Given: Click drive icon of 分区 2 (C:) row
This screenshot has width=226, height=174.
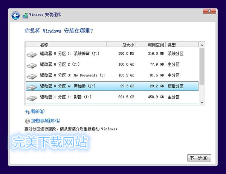Looking at the screenshot, I should (x=32, y=65).
